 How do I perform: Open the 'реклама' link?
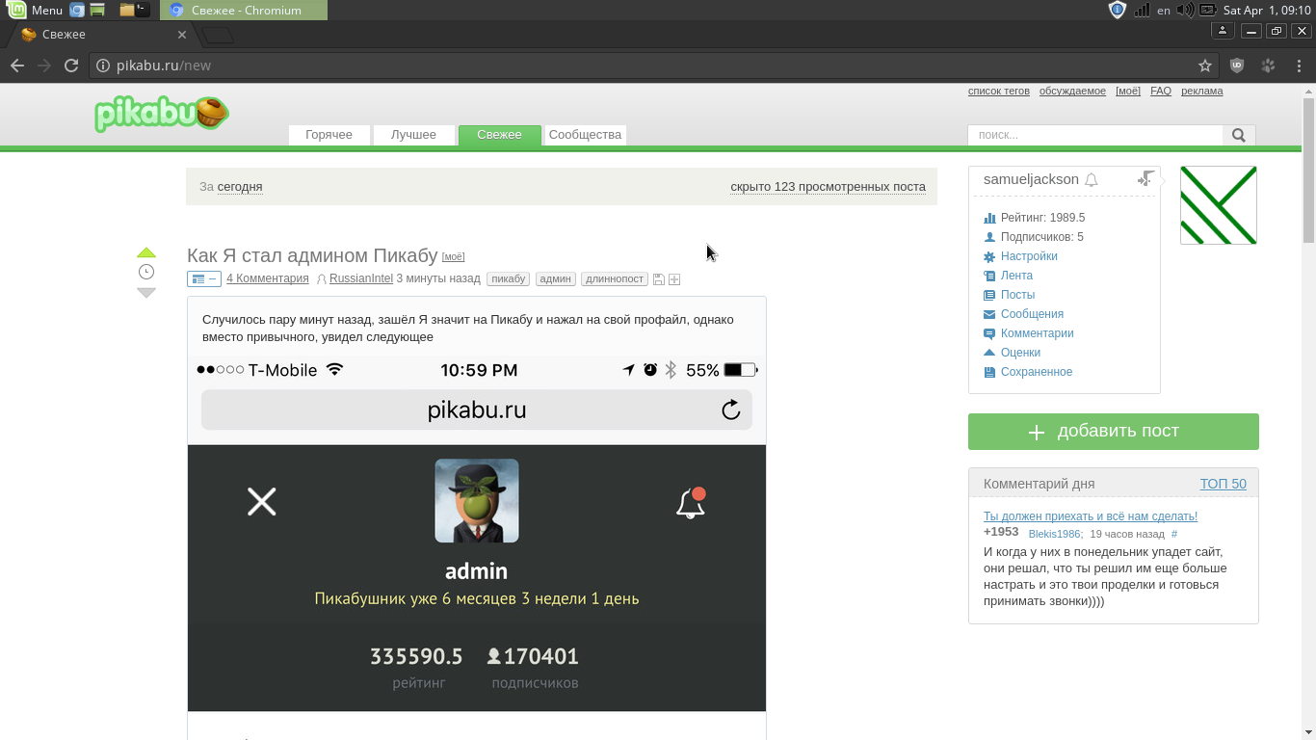coord(1202,92)
